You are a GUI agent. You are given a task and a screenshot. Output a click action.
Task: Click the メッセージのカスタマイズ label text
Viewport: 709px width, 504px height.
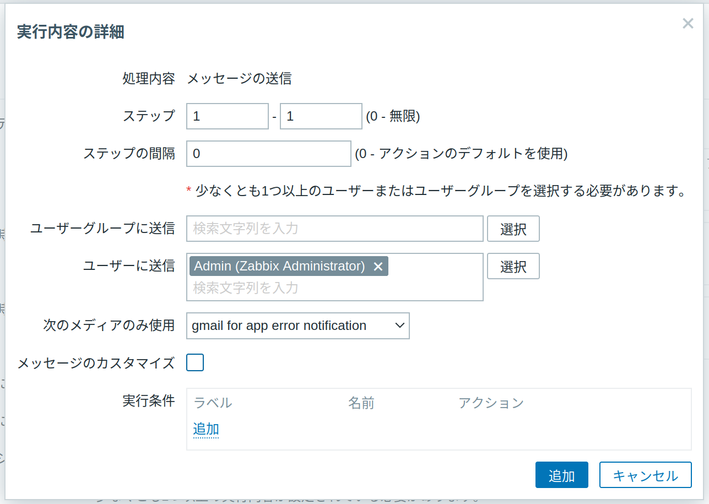[96, 363]
